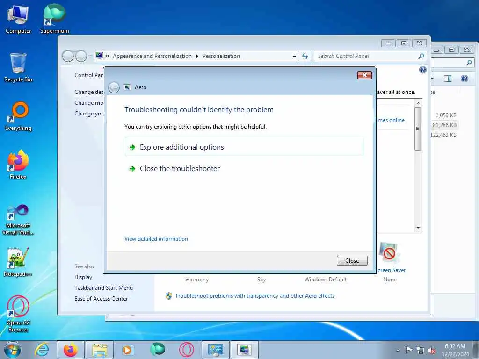Open the themes online link
The height and width of the screenshot is (359, 479).
390,120
